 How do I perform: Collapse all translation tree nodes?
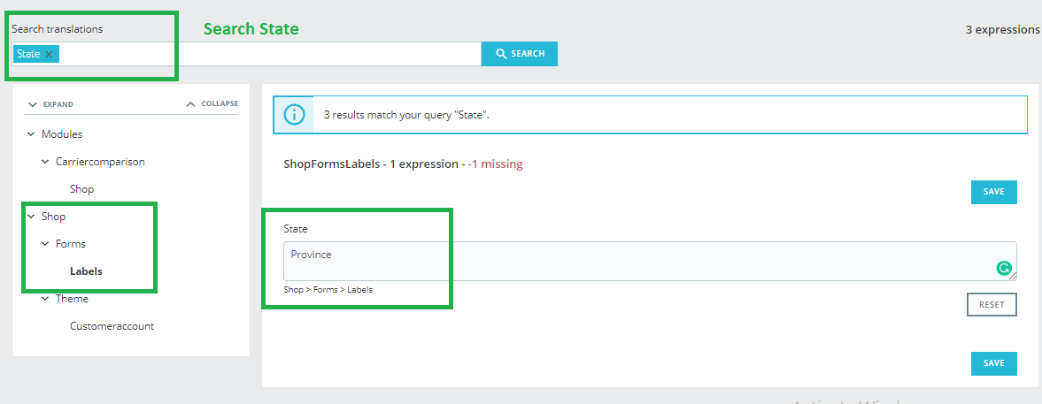click(x=212, y=104)
